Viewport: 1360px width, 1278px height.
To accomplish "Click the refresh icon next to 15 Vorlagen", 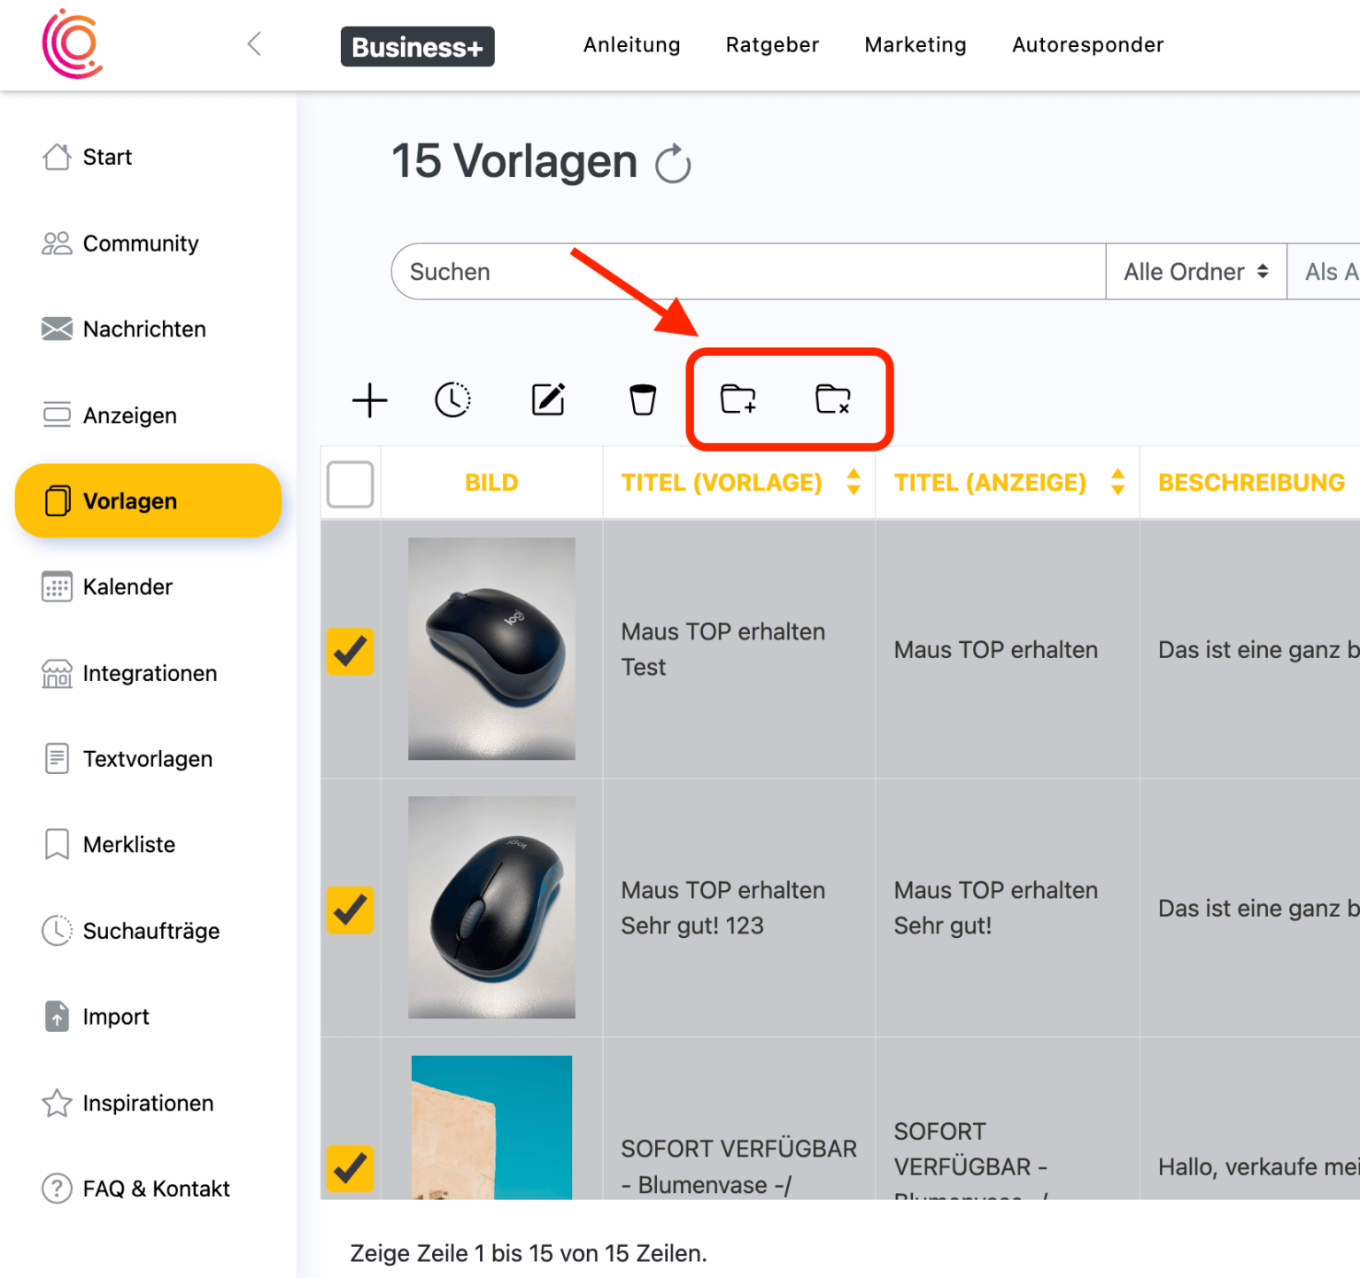I will [x=673, y=164].
